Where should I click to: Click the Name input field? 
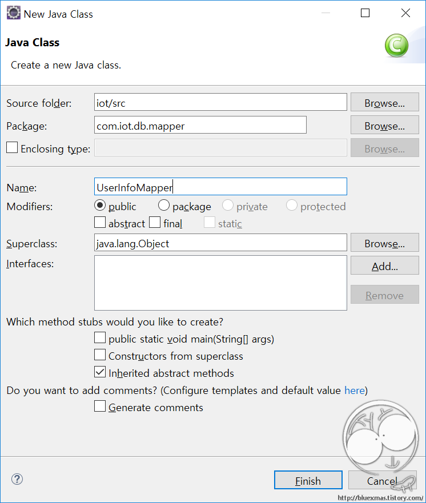[x=220, y=186]
